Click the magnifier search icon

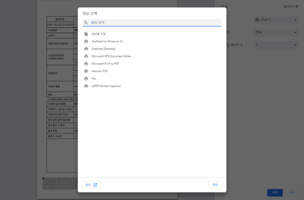[x=86, y=23]
